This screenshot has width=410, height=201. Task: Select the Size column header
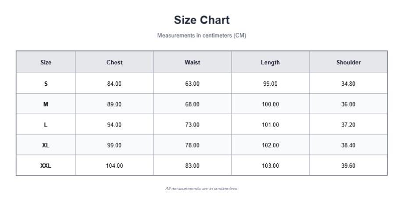tap(46, 62)
